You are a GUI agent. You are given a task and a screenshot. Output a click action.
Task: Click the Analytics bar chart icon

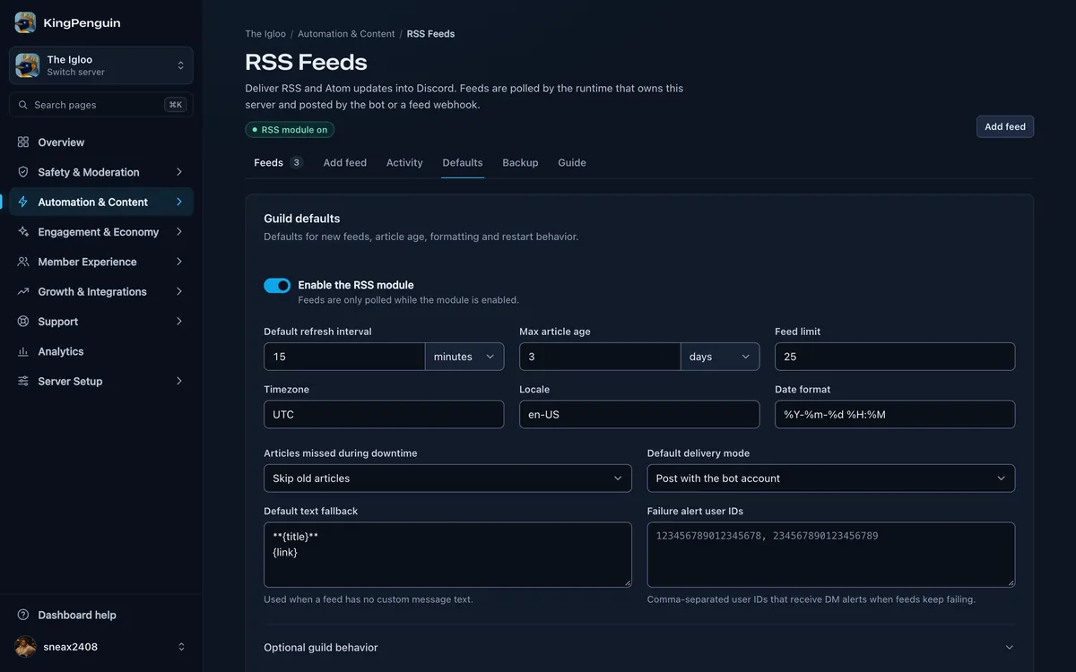click(23, 351)
